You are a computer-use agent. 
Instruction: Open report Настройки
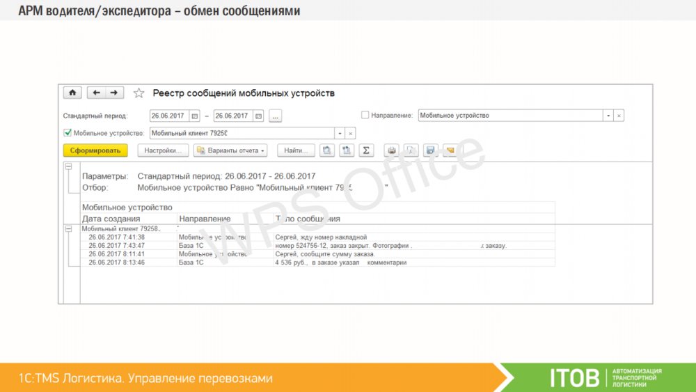click(164, 150)
